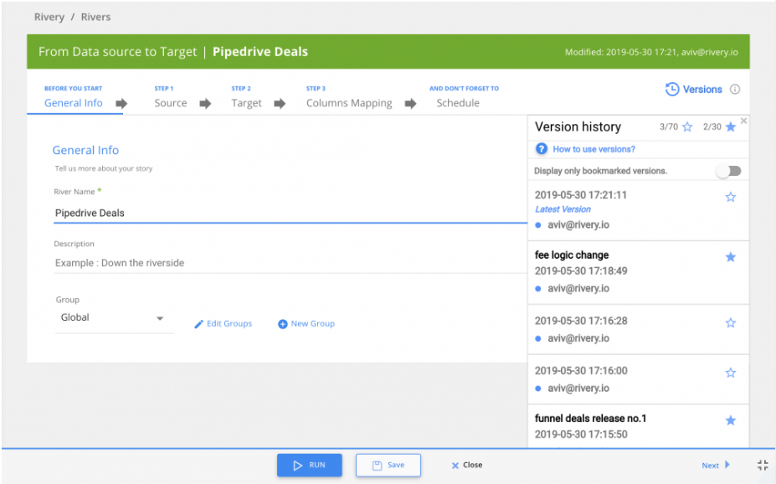The width and height of the screenshot is (776, 484).
Task: Select version dated 2019-05-30 17:16:00
Action: 581,371
